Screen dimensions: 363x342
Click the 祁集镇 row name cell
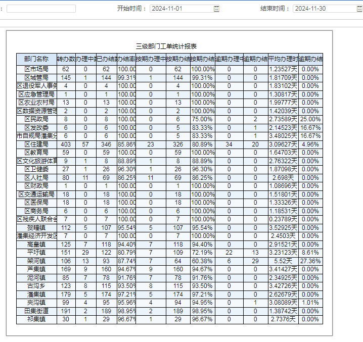(36, 319)
